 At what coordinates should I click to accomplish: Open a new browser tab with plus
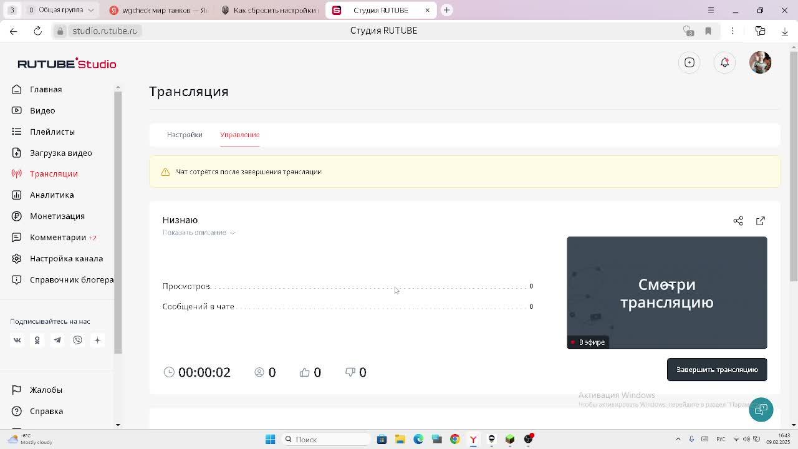[447, 10]
